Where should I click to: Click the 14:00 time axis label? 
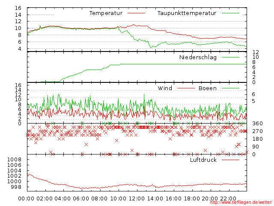[155, 199]
